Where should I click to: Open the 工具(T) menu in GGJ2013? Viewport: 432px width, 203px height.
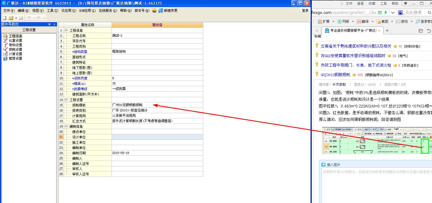tap(52, 11)
